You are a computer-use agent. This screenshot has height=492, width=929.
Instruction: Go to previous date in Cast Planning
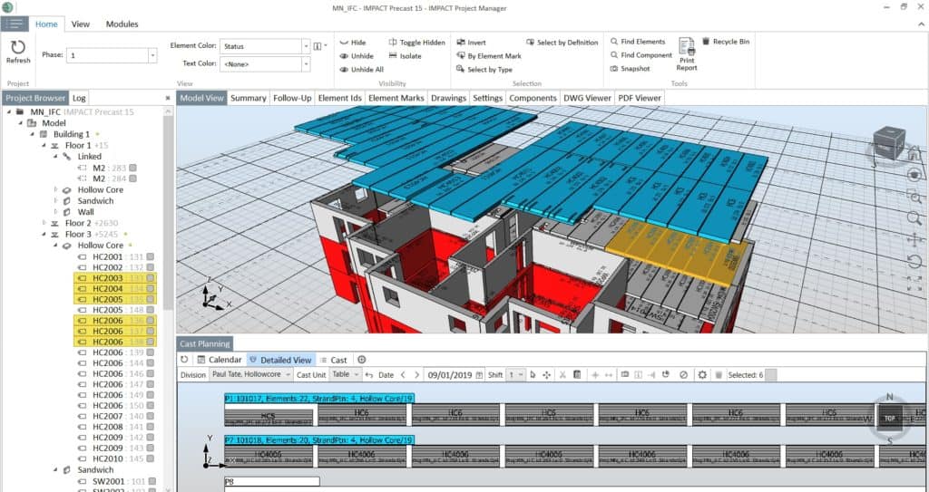click(x=403, y=375)
